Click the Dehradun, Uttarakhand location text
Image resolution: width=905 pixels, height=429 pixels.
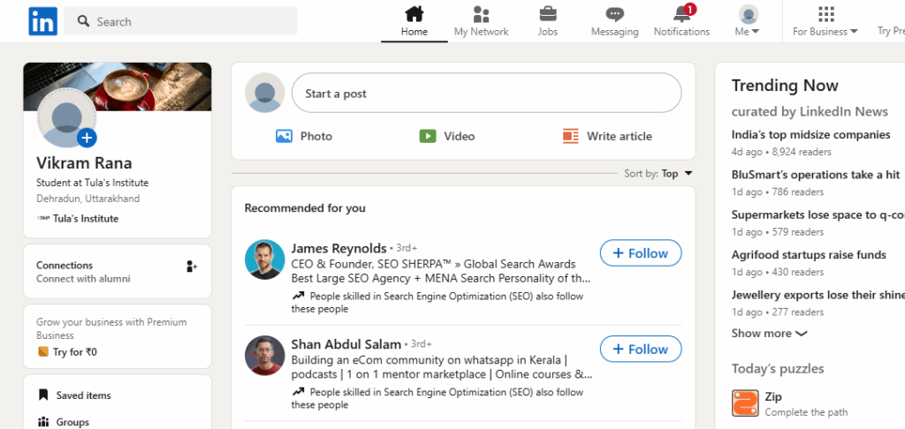coord(87,199)
